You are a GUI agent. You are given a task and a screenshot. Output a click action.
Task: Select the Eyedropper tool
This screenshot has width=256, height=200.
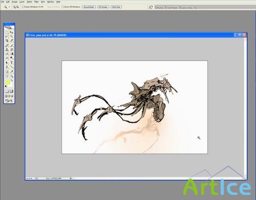pyautogui.click(x=12, y=72)
